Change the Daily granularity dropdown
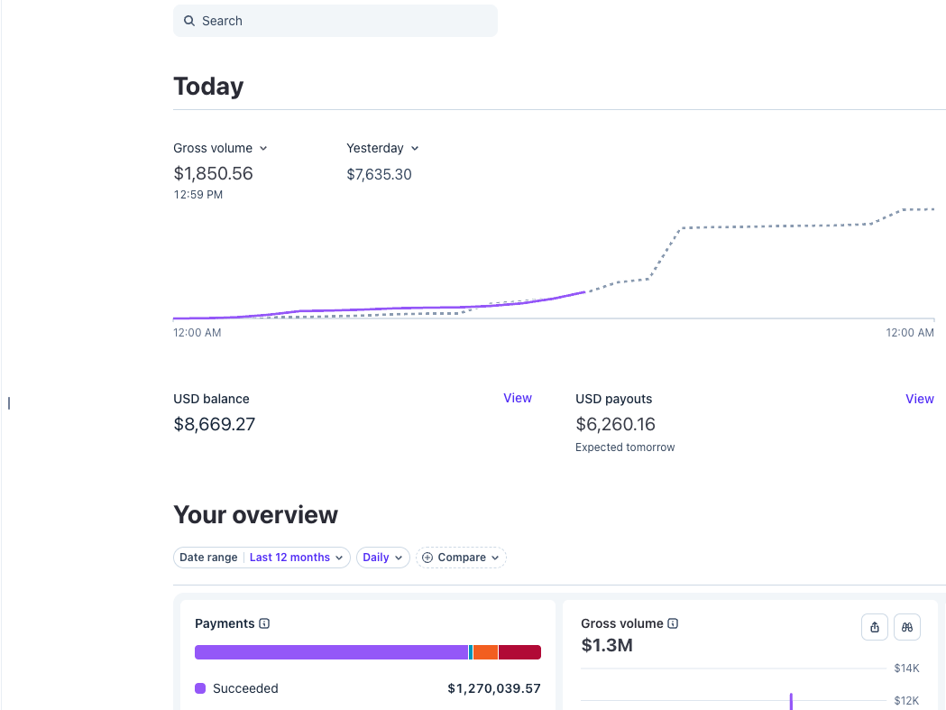 coord(383,558)
